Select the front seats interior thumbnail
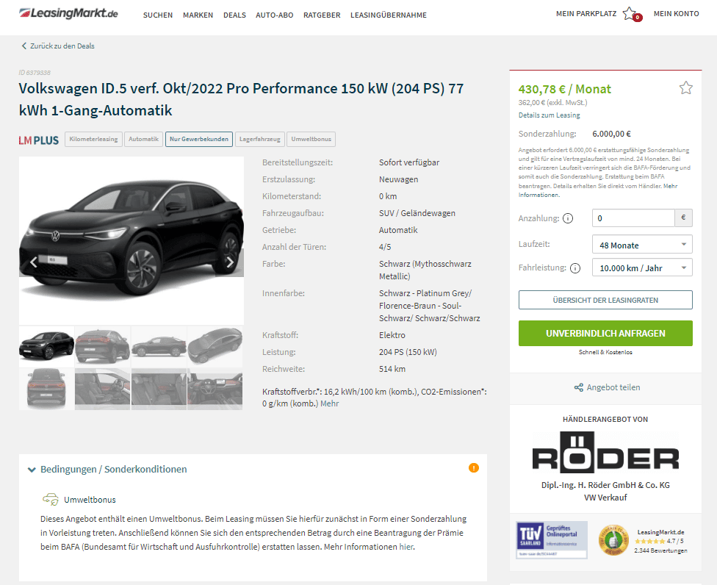Image resolution: width=717 pixels, height=585 pixels. click(102, 389)
